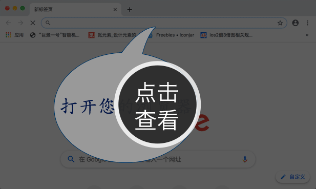Start voice search with the microphone icon
316x189 pixels.
pos(245,159)
